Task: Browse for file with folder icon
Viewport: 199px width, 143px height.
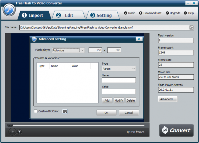Action: pyautogui.click(x=191, y=28)
